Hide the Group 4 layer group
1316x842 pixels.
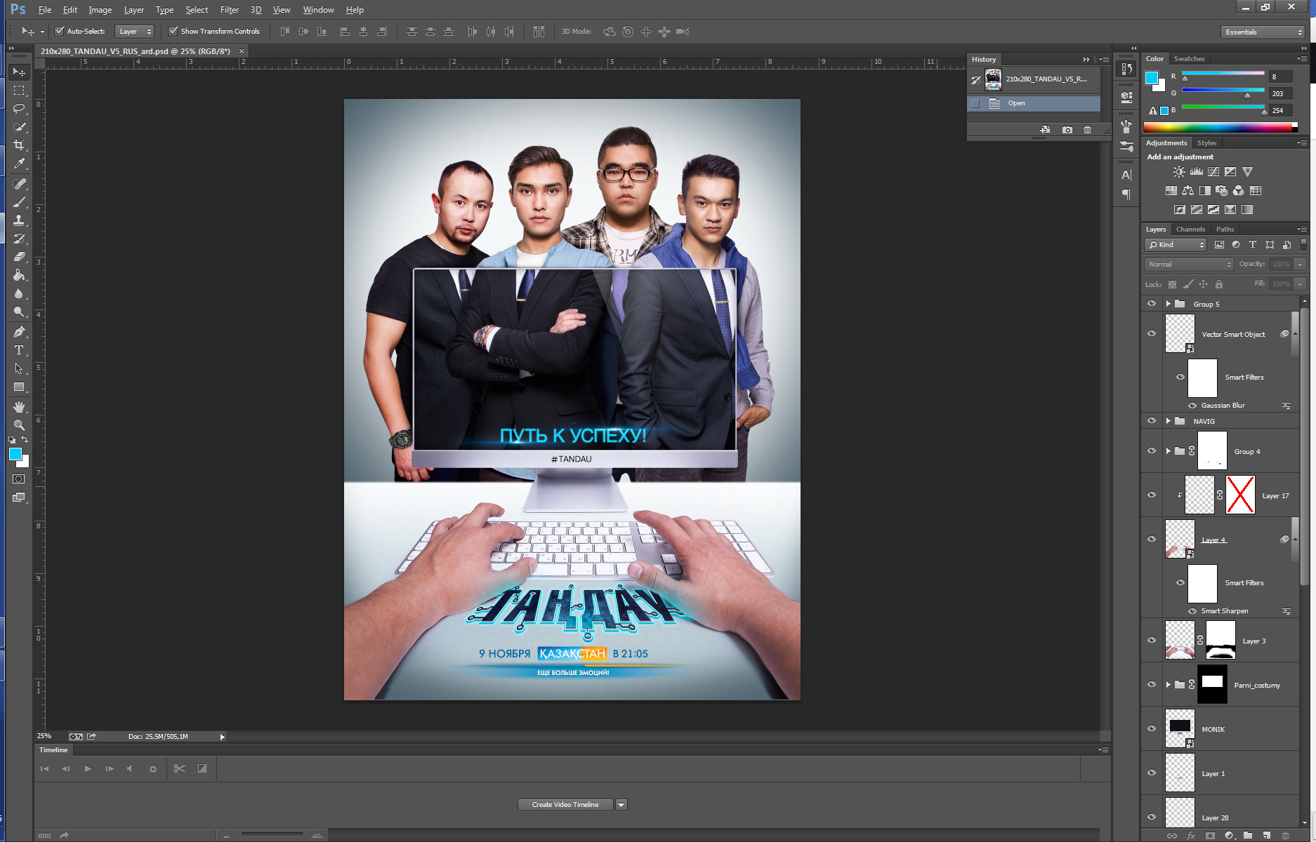click(x=1152, y=451)
